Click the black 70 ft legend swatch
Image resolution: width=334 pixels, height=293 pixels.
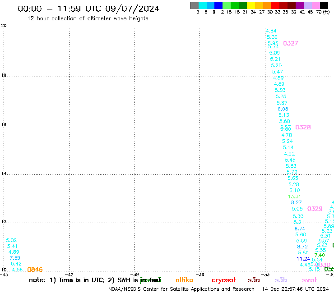point(324,5)
